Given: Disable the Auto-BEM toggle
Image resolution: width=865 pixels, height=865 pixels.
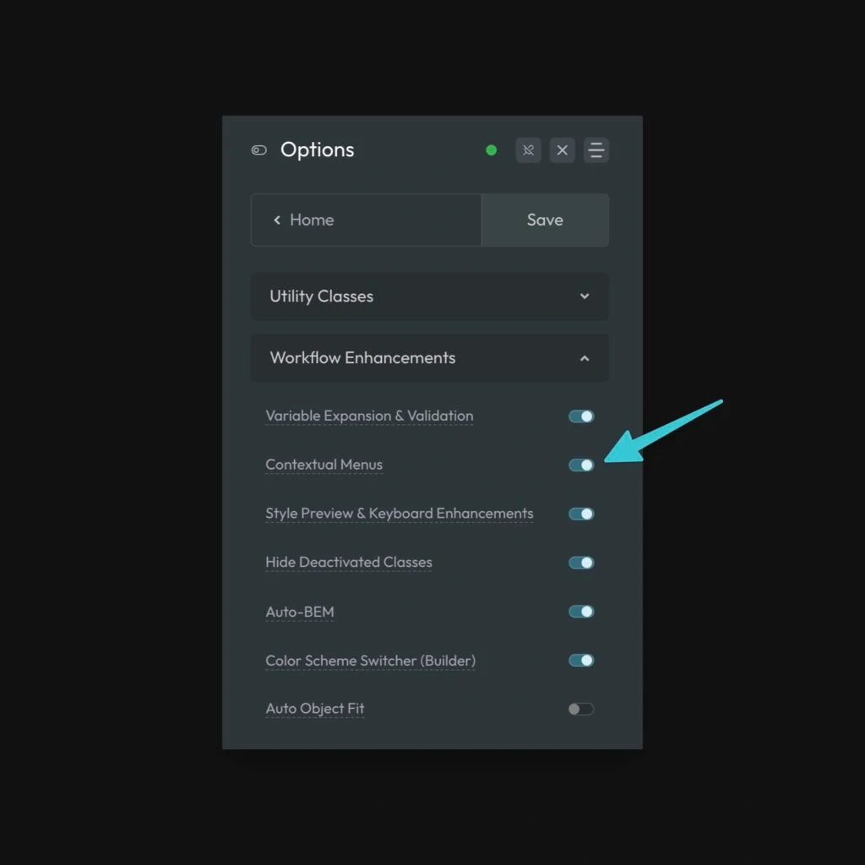Looking at the screenshot, I should pos(581,612).
